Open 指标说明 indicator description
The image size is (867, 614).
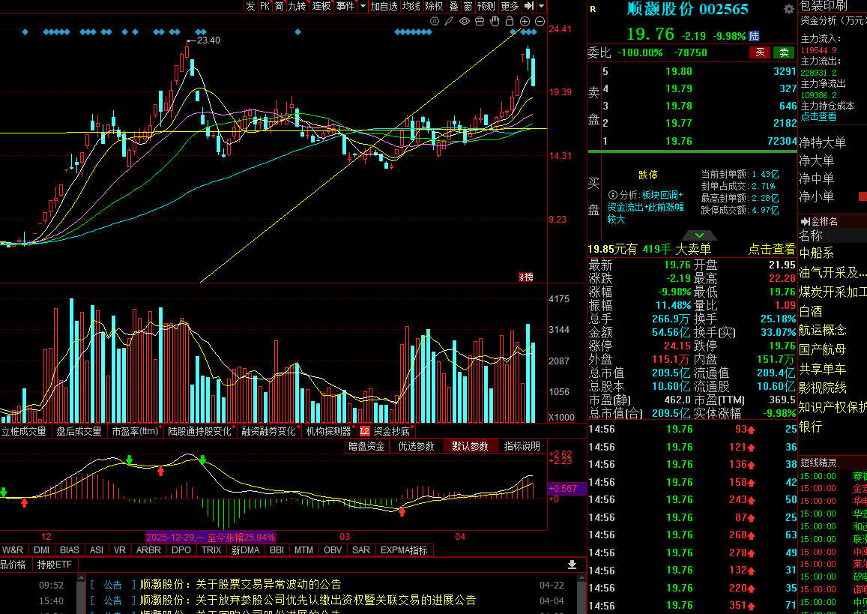click(x=522, y=446)
